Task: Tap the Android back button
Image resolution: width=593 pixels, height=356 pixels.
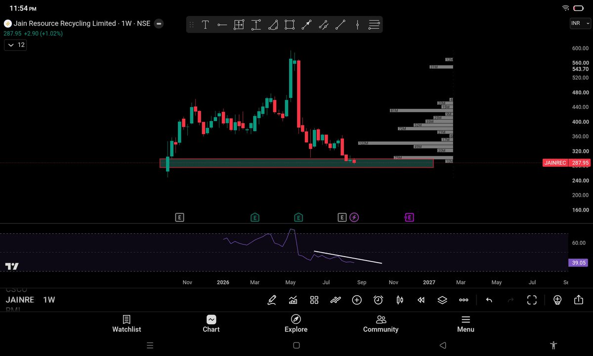Action: point(443,345)
